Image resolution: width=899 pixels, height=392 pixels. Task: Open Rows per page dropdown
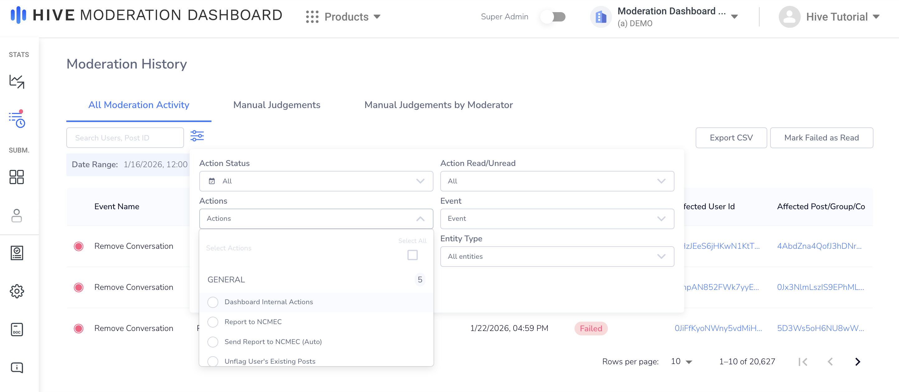(x=681, y=361)
